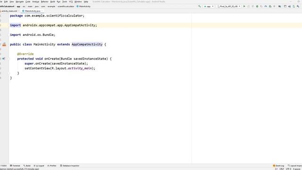Open the app run configuration dropdown
Image resolution: width=302 pixels, height=170 pixels.
point(209,6)
